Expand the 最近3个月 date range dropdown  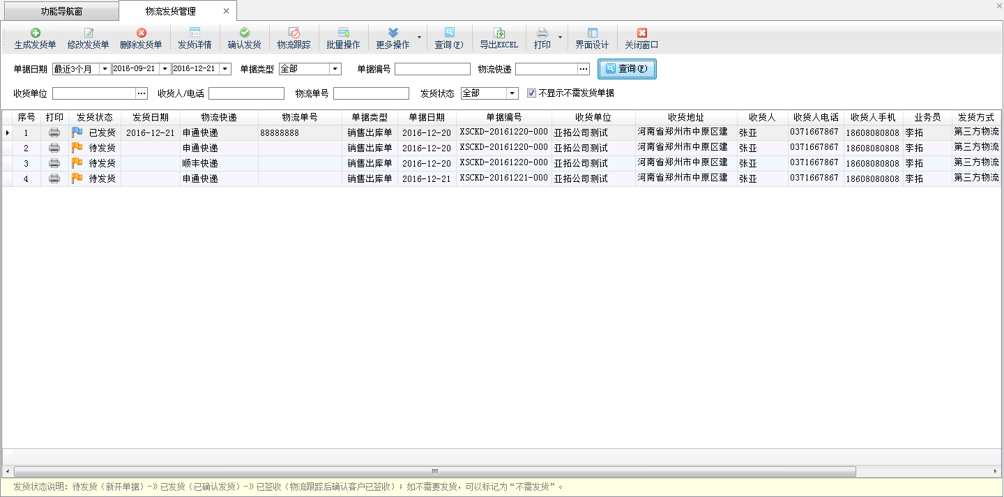tap(105, 69)
